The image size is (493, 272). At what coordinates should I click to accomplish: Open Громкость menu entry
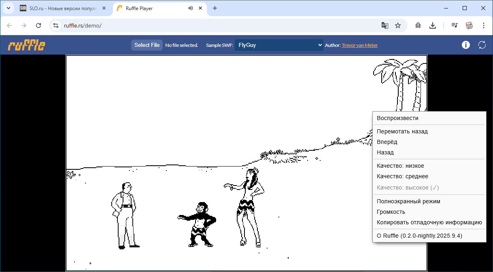(x=429, y=212)
